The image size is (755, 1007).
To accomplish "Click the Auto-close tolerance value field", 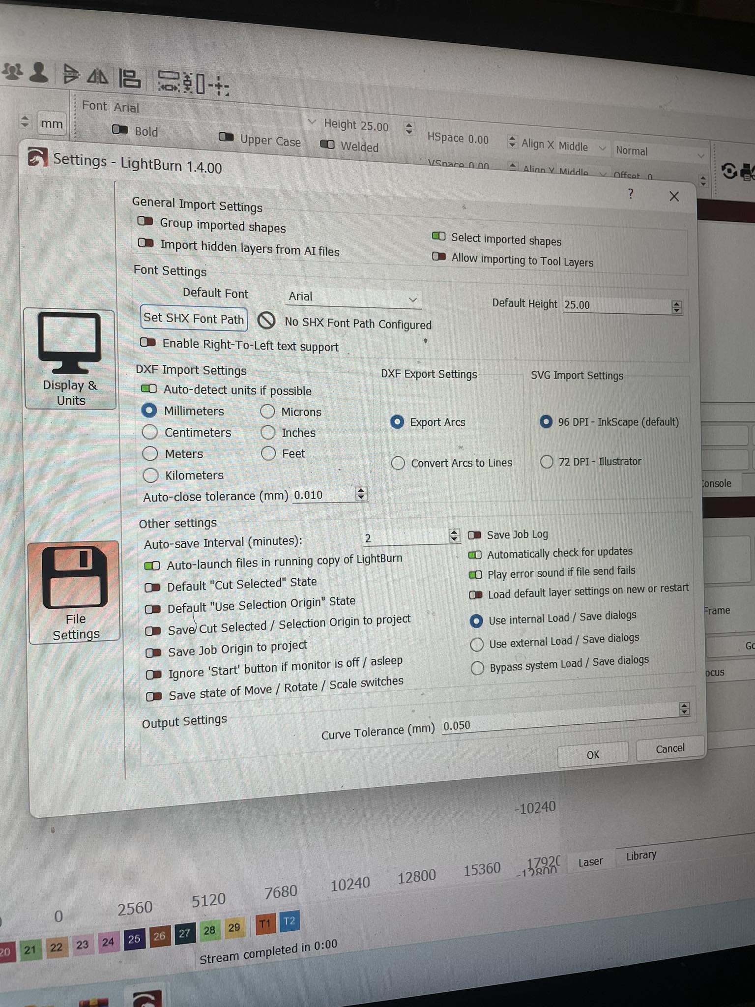I will point(323,495).
